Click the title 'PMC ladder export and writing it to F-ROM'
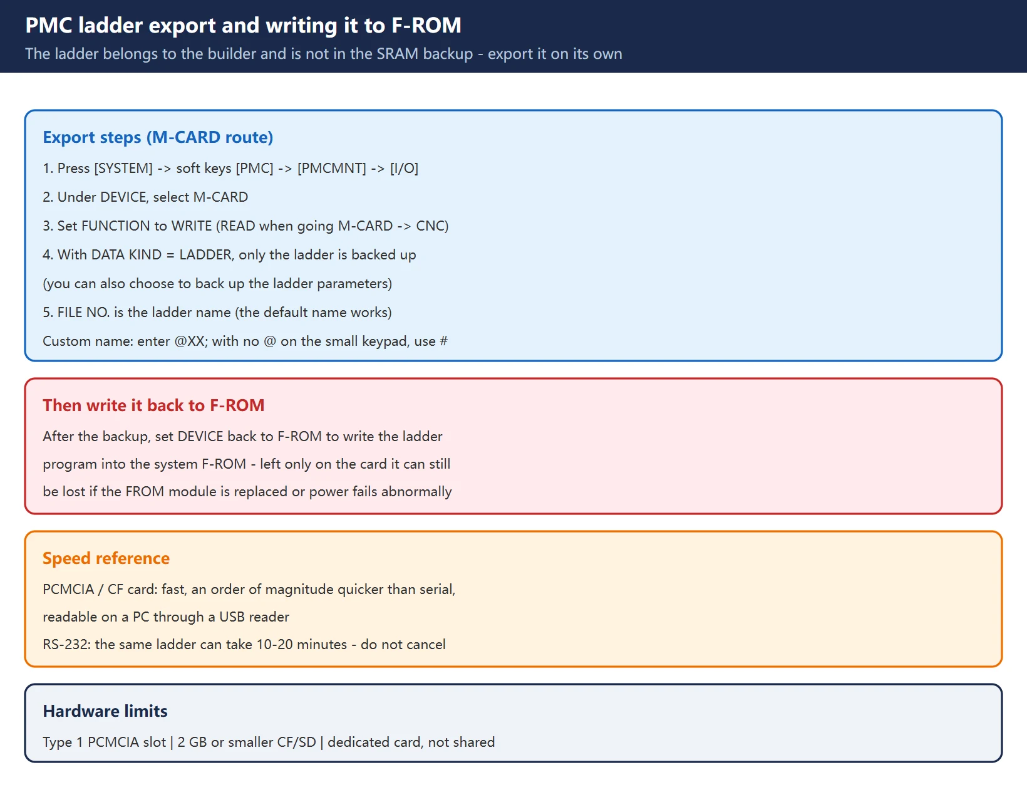The width and height of the screenshot is (1027, 802). [243, 26]
